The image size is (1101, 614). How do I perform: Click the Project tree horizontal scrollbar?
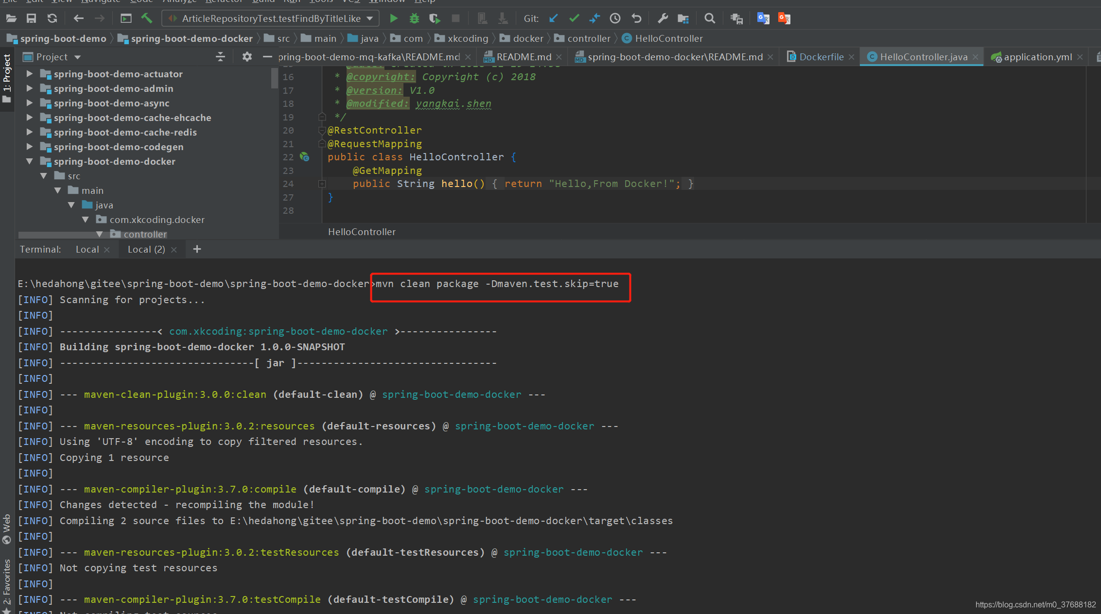coord(93,235)
